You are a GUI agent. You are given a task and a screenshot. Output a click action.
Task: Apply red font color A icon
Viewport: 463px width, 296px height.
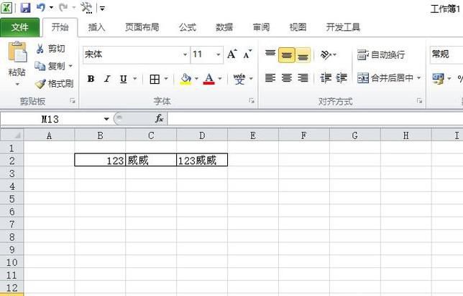[x=208, y=79]
